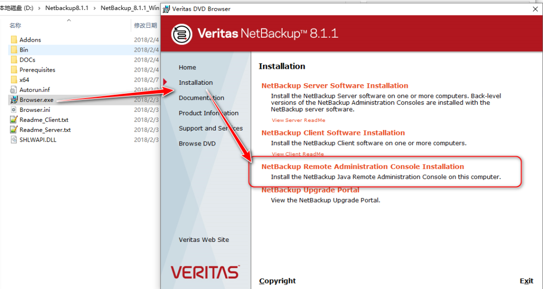Open the Documentation sidebar entry
543x289 pixels.
201,97
